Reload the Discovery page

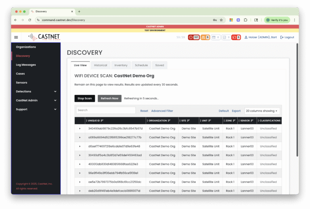29,20
